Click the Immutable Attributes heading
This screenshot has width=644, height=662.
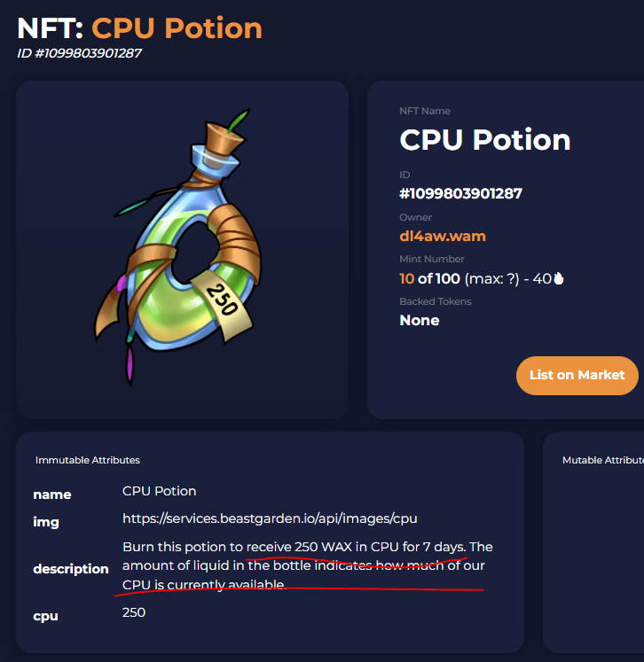click(88, 460)
